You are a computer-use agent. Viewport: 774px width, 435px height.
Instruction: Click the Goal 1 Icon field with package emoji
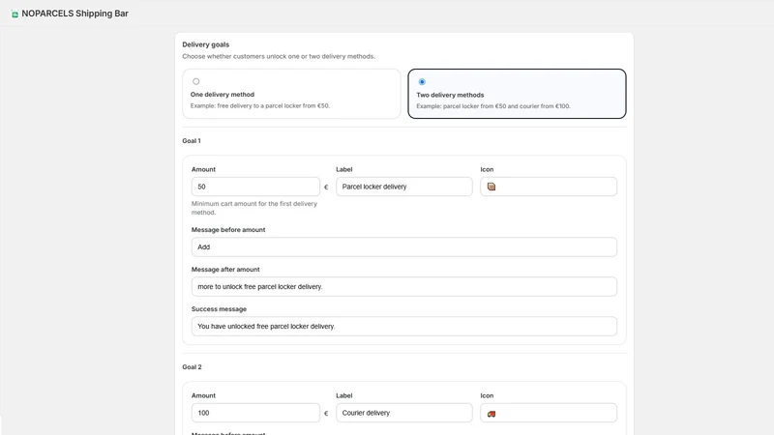[549, 187]
